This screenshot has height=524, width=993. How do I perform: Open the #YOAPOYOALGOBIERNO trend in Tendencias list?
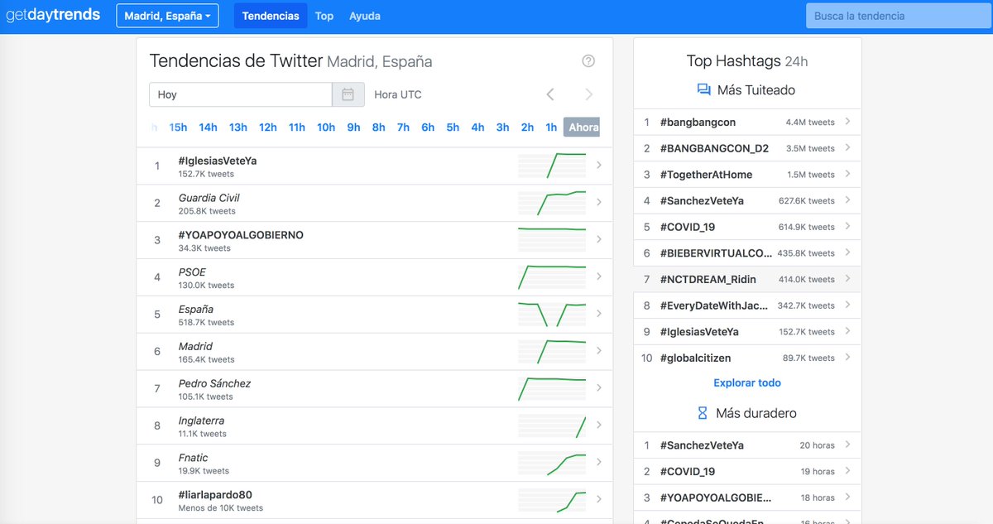pos(241,235)
